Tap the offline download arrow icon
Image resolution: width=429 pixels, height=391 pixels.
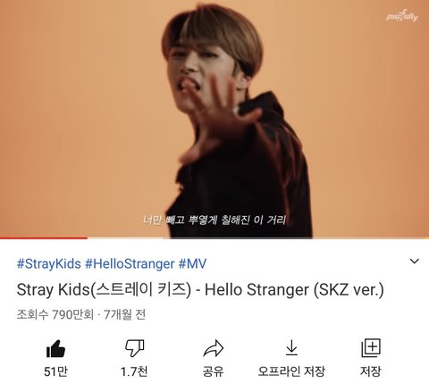coord(291,347)
